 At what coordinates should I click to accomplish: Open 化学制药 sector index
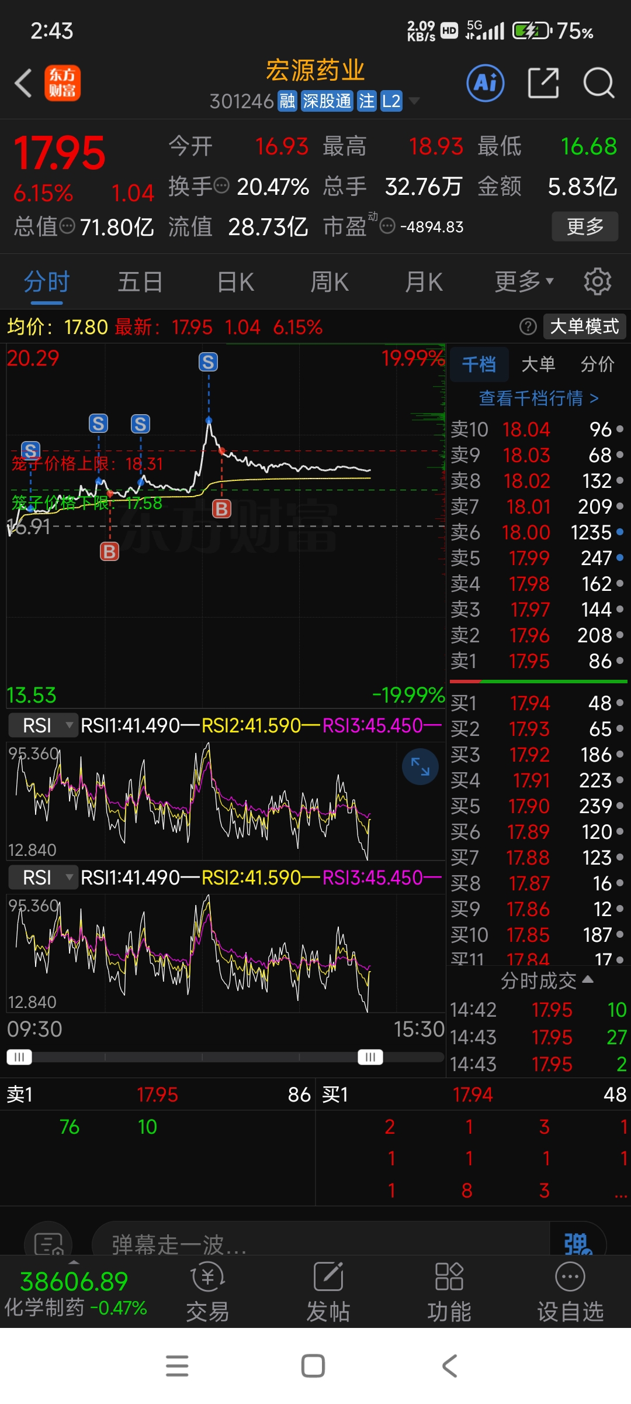click(75, 1294)
